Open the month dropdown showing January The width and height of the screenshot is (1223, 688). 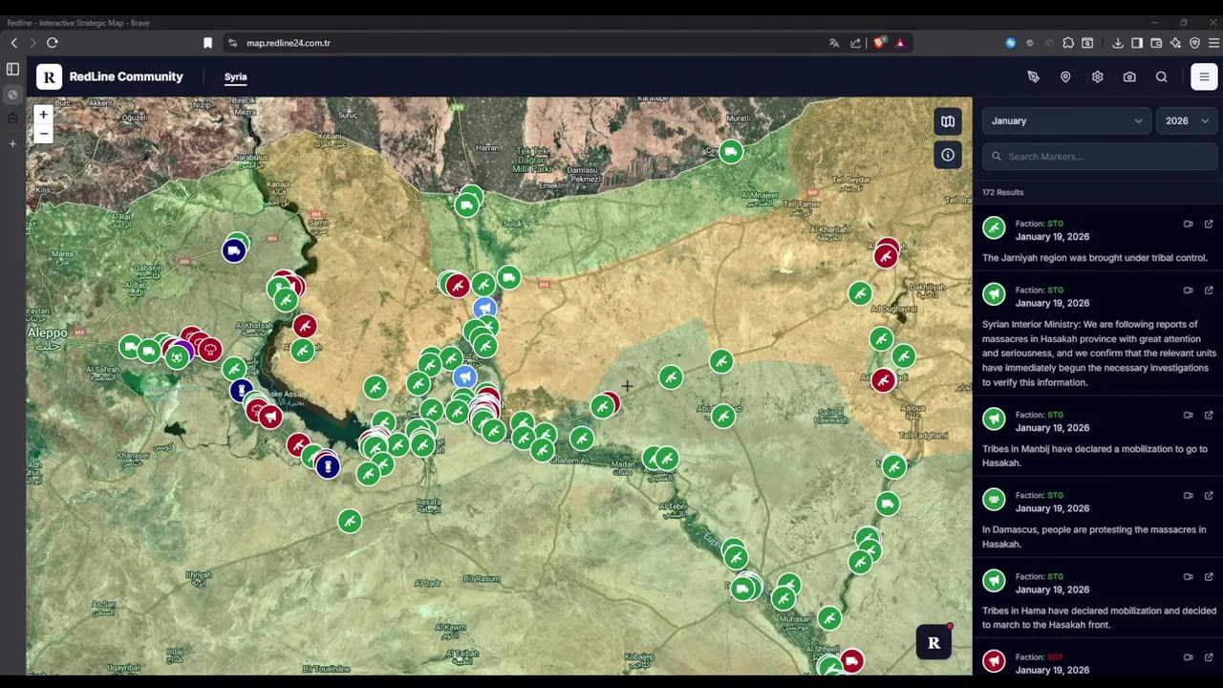(x=1065, y=120)
